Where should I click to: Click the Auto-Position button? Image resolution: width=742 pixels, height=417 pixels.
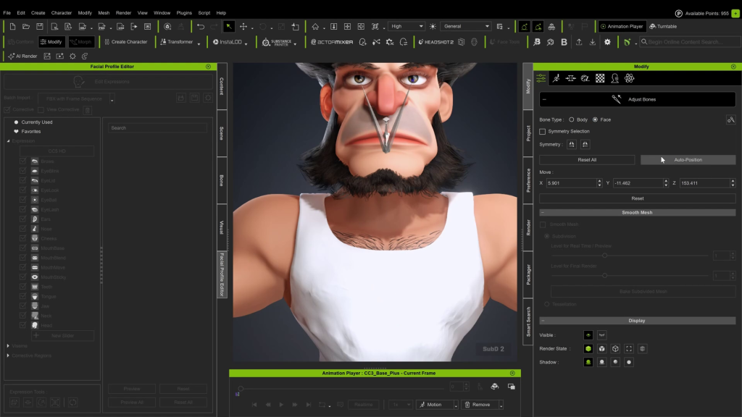click(x=688, y=159)
